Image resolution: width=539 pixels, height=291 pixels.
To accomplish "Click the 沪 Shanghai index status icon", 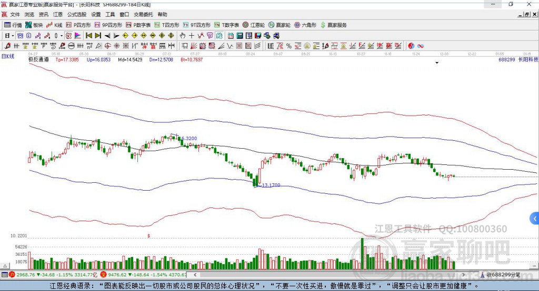I will point(12,275).
